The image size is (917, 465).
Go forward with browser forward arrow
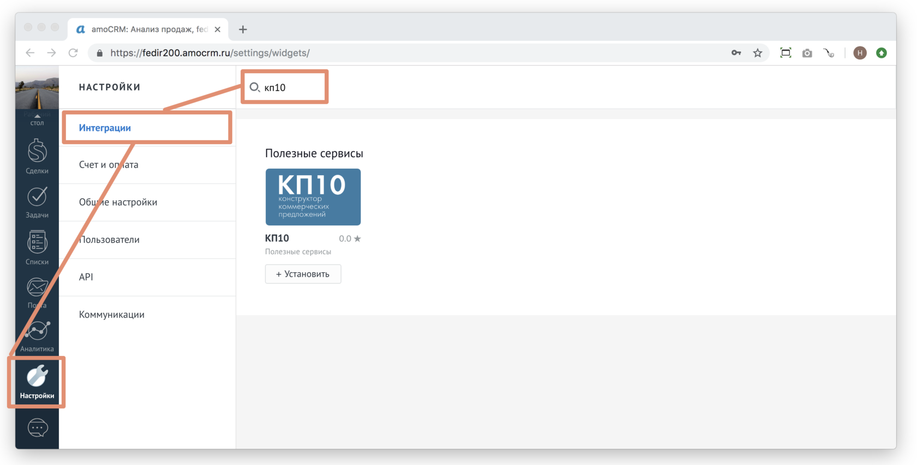pyautogui.click(x=51, y=53)
